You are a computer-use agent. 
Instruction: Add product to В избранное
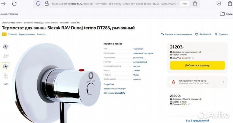pos(205,34)
